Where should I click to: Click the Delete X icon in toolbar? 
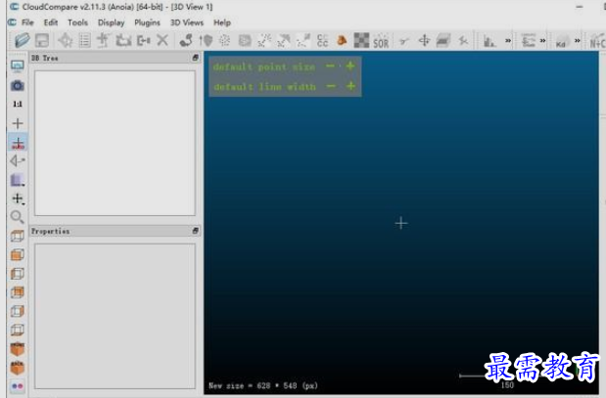(x=163, y=40)
